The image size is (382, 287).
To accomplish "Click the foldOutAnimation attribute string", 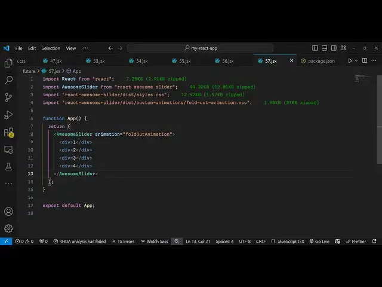I will click(x=147, y=134).
